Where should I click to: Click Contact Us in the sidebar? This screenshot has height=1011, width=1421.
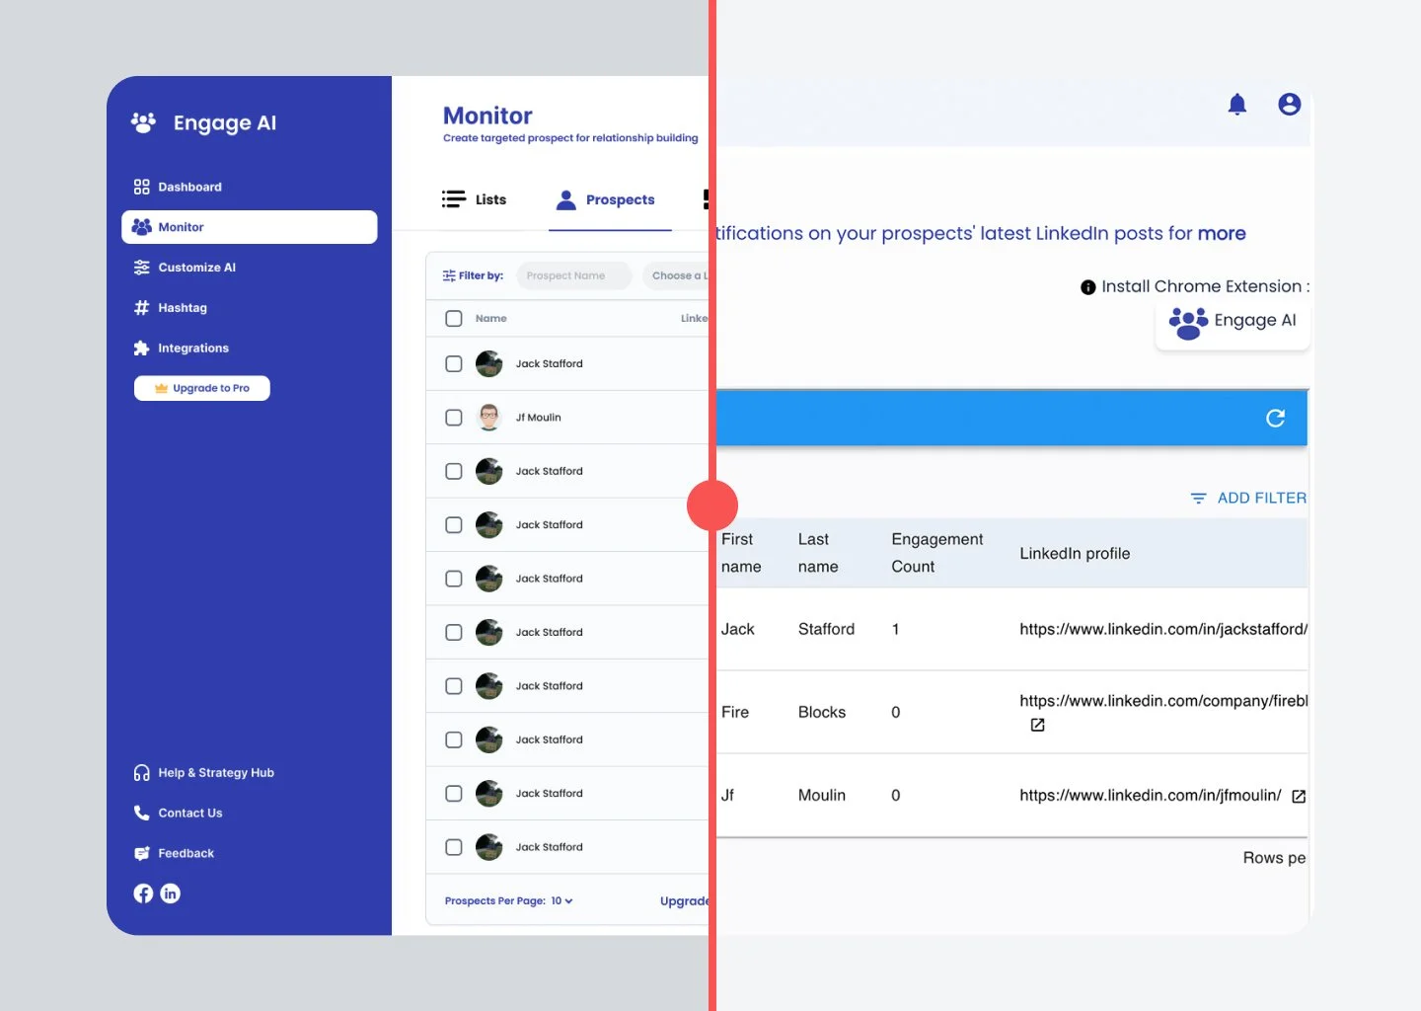pos(179,814)
